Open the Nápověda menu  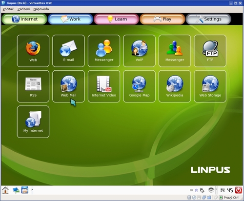pos(41,9)
